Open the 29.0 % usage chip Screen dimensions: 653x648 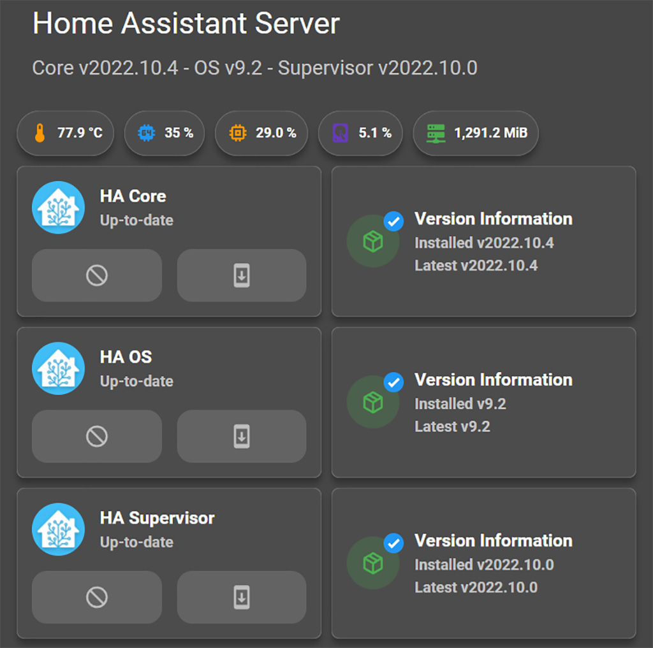click(x=261, y=133)
